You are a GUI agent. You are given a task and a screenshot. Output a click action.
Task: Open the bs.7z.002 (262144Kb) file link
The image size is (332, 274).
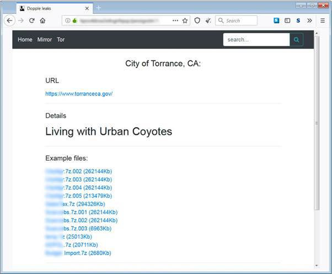[x=82, y=220]
